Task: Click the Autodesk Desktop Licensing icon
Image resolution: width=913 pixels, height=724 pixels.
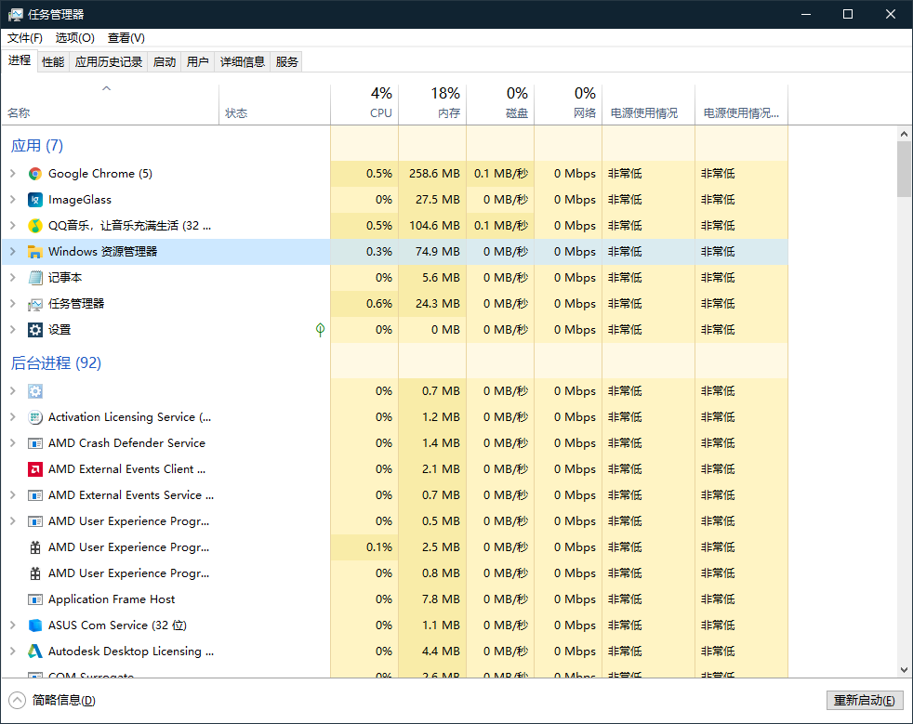Action: [34, 651]
